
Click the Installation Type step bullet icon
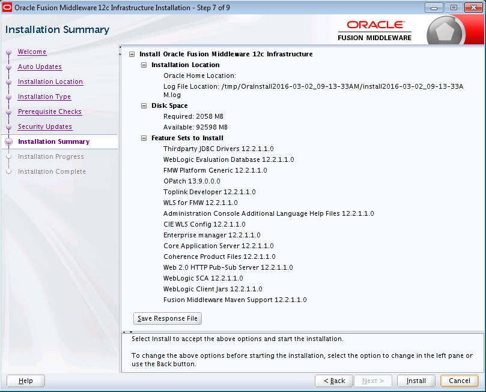click(8, 97)
